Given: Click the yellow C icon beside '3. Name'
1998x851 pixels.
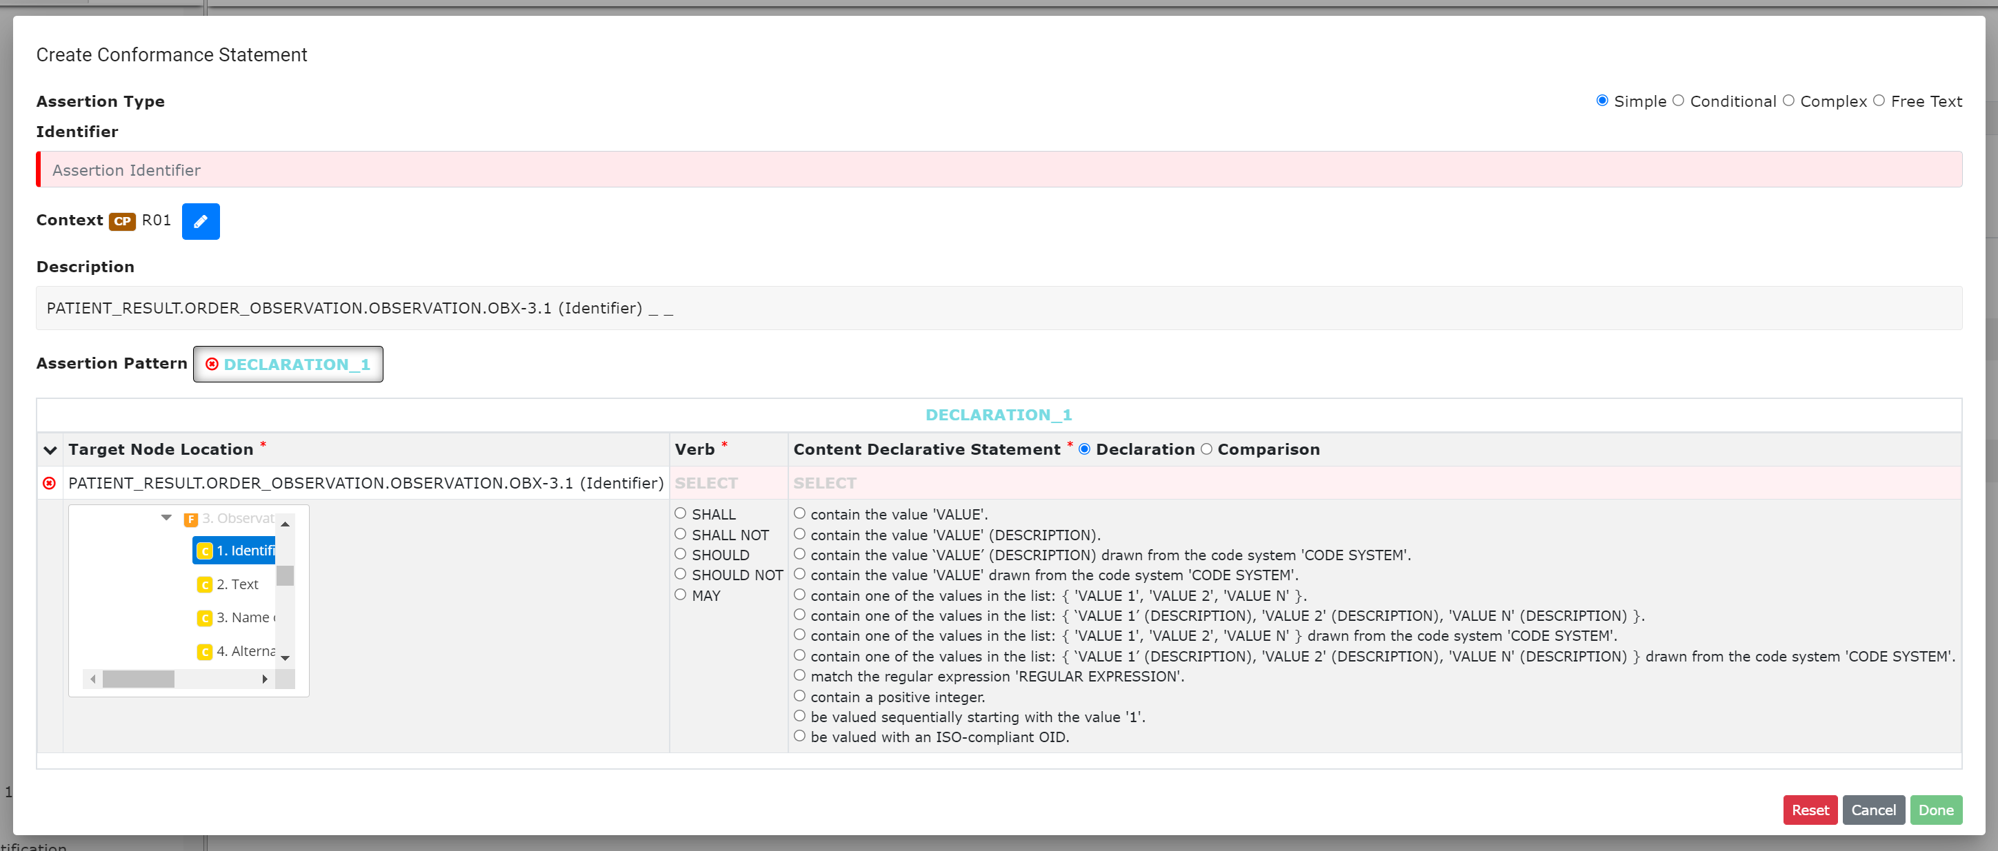Looking at the screenshot, I should coord(205,617).
